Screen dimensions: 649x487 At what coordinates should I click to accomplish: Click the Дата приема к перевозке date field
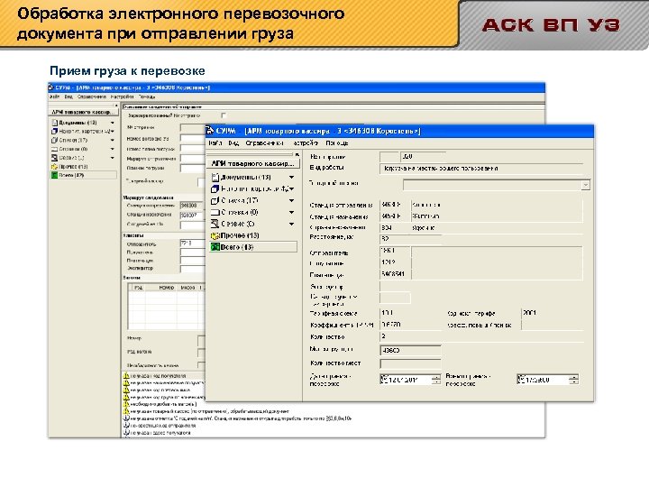pos(410,380)
